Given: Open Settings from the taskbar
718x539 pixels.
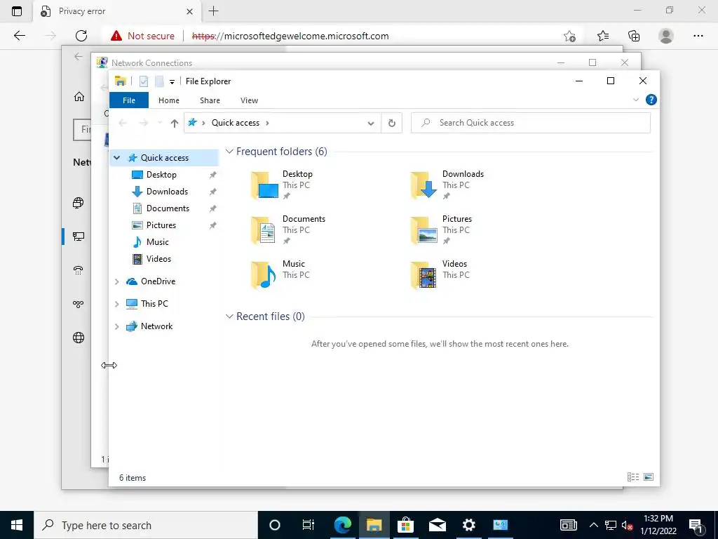Looking at the screenshot, I should pos(468,525).
